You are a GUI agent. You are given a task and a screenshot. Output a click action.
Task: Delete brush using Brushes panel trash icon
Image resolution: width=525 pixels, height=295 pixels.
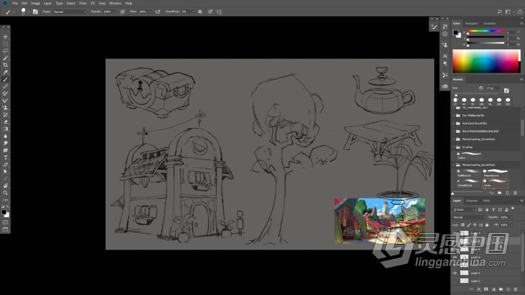pos(515,193)
